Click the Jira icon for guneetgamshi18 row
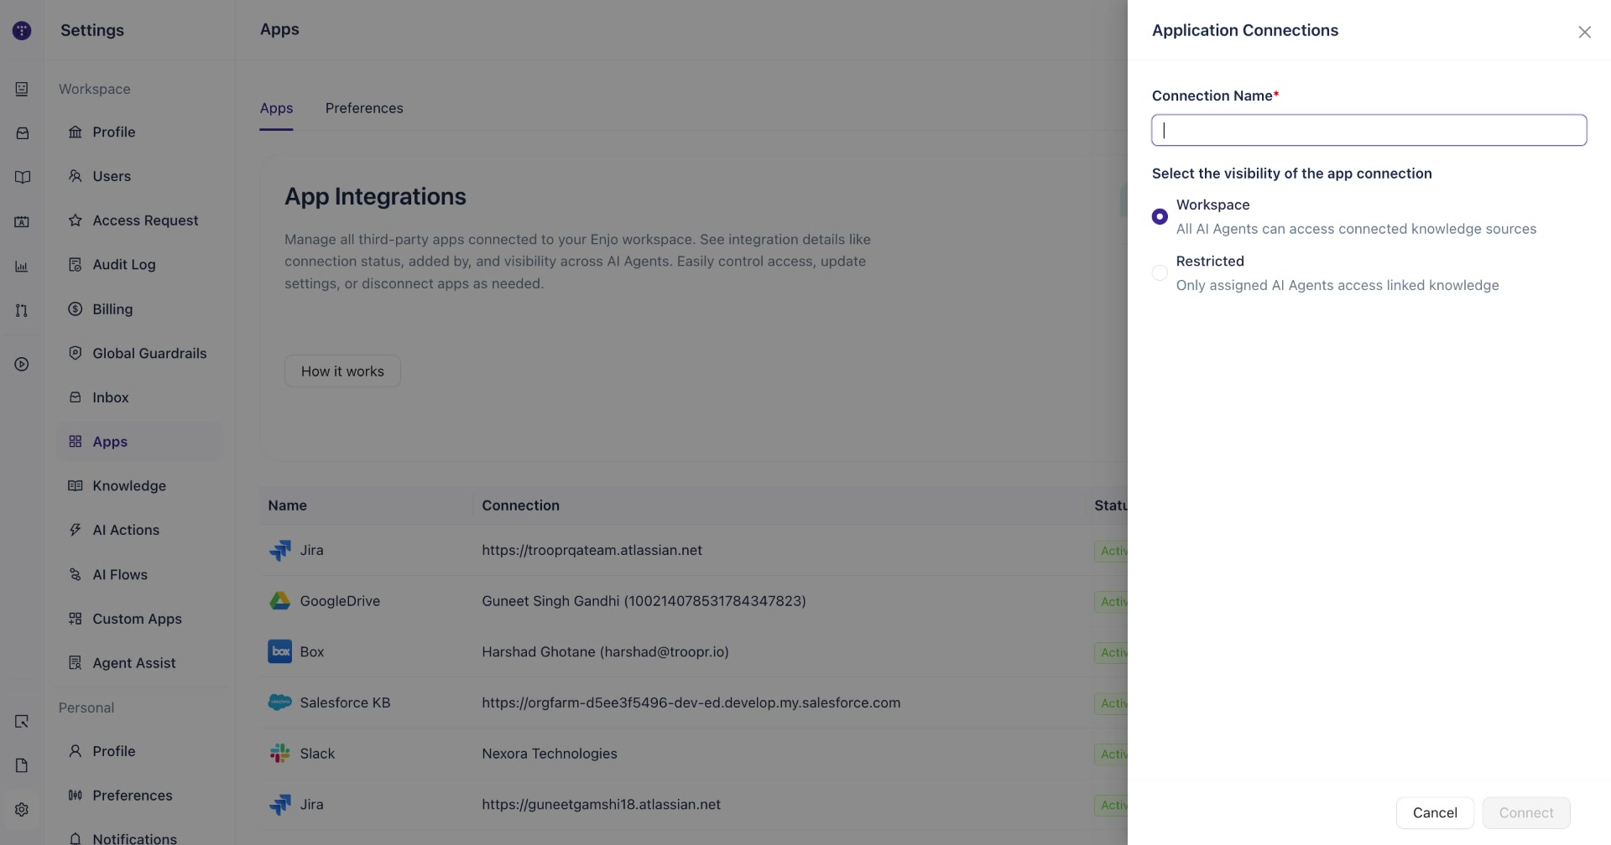This screenshot has height=845, width=1611. (x=279, y=805)
